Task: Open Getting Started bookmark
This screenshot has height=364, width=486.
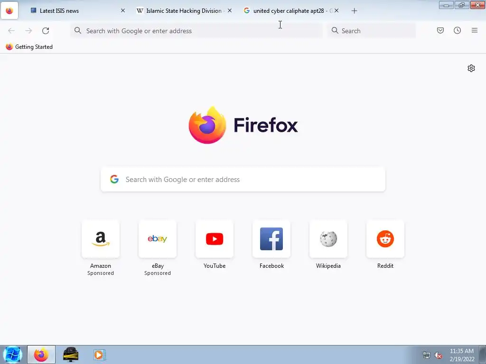Action: (x=29, y=47)
